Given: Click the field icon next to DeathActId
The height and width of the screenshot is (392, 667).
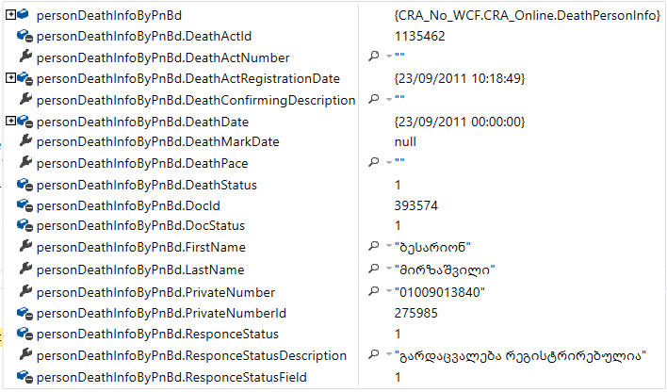Looking at the screenshot, I should pyautogui.click(x=24, y=36).
